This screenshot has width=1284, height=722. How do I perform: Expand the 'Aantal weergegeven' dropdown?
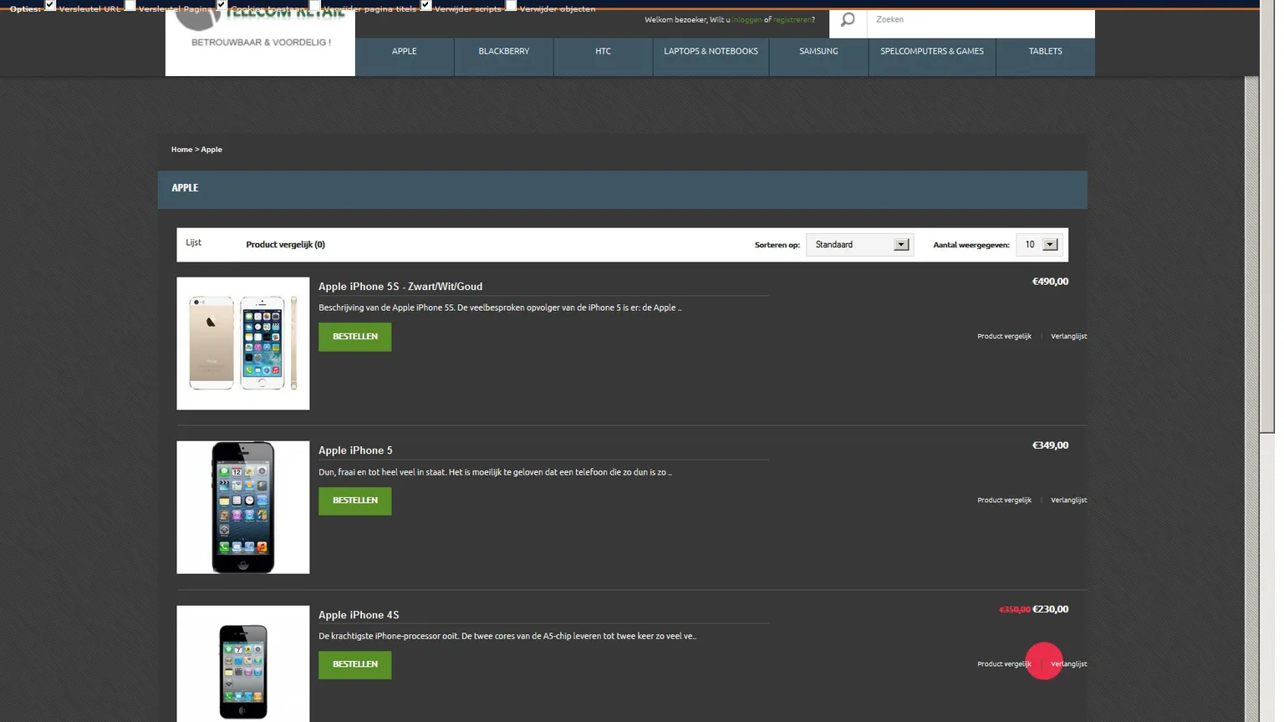1039,245
